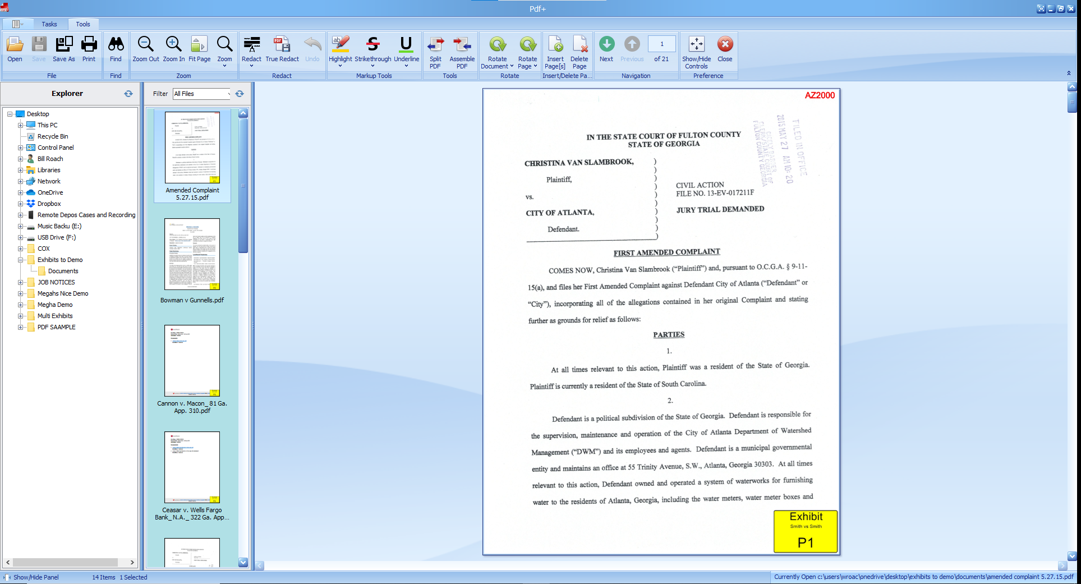The image size is (1081, 584).
Task: Print the current document
Action: [89, 49]
